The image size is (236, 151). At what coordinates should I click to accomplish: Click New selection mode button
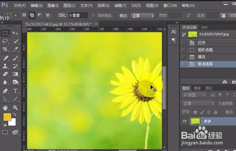pos(24,15)
